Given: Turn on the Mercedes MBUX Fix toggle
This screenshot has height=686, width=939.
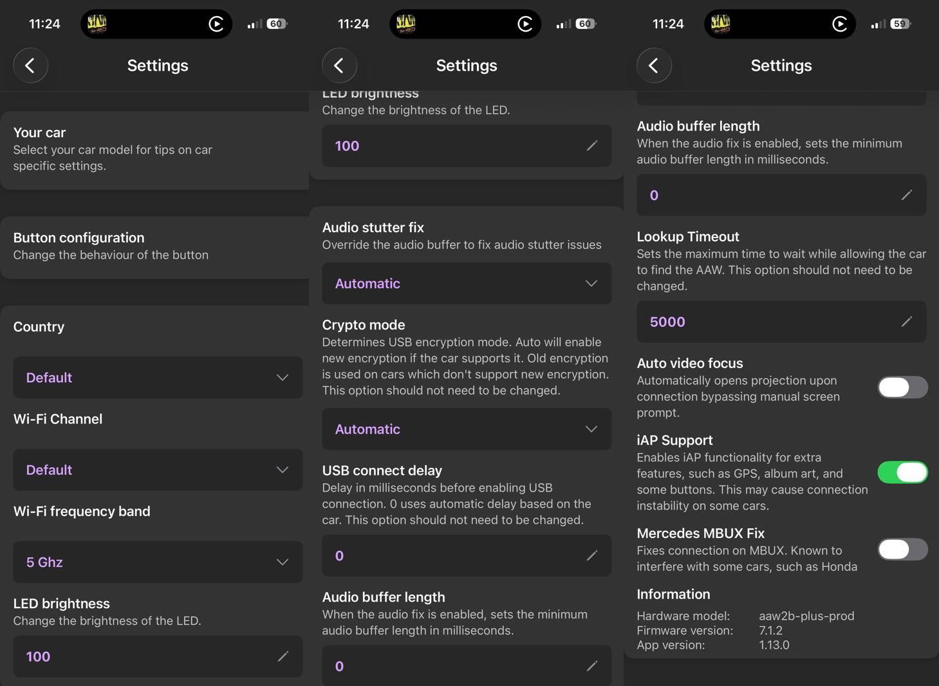Looking at the screenshot, I should click(x=902, y=550).
